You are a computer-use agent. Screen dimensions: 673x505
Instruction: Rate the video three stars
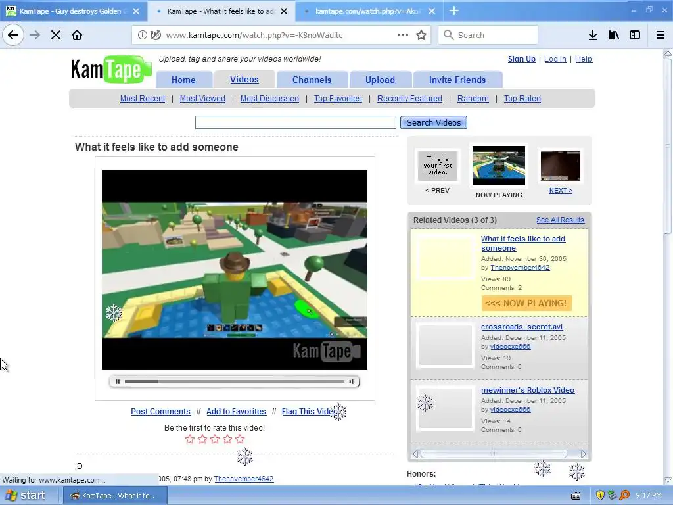[x=215, y=439]
